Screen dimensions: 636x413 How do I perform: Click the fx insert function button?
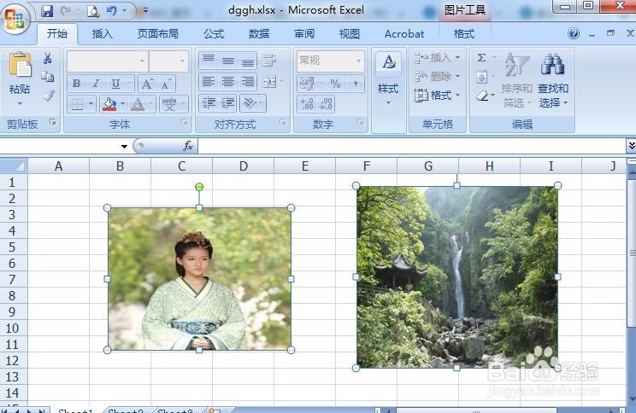pyautogui.click(x=188, y=146)
